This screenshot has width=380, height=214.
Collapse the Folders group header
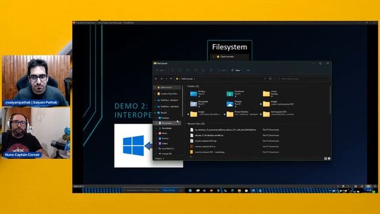186,86
